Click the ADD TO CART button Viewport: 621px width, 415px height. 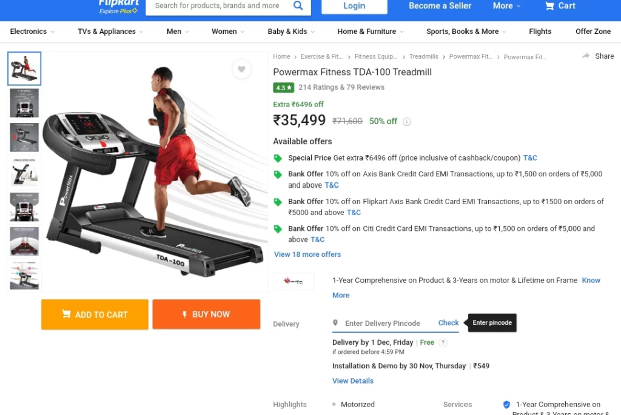click(95, 314)
